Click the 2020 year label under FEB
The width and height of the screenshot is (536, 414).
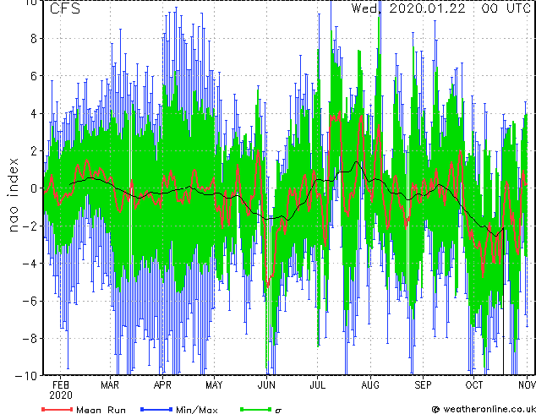click(61, 395)
